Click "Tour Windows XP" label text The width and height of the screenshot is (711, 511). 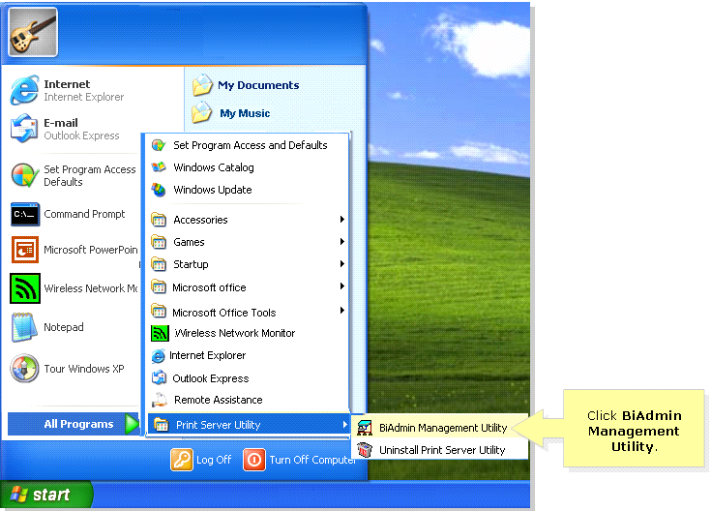(84, 369)
